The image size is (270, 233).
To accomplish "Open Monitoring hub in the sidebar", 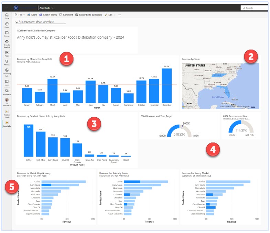I will pos(7,73).
